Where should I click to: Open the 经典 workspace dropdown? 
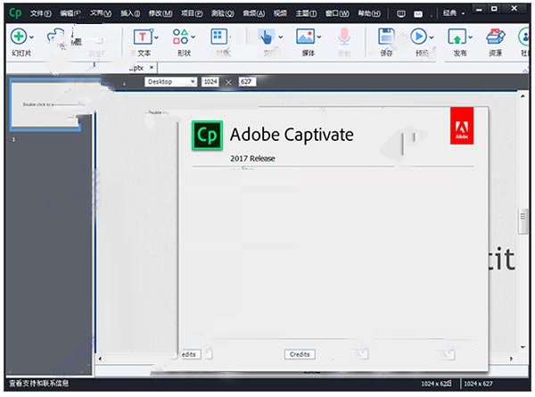pos(454,13)
